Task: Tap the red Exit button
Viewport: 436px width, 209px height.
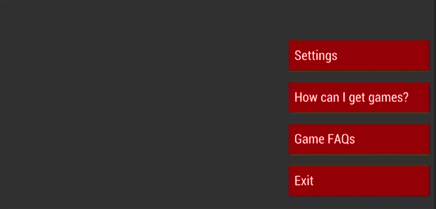Action: 359,181
